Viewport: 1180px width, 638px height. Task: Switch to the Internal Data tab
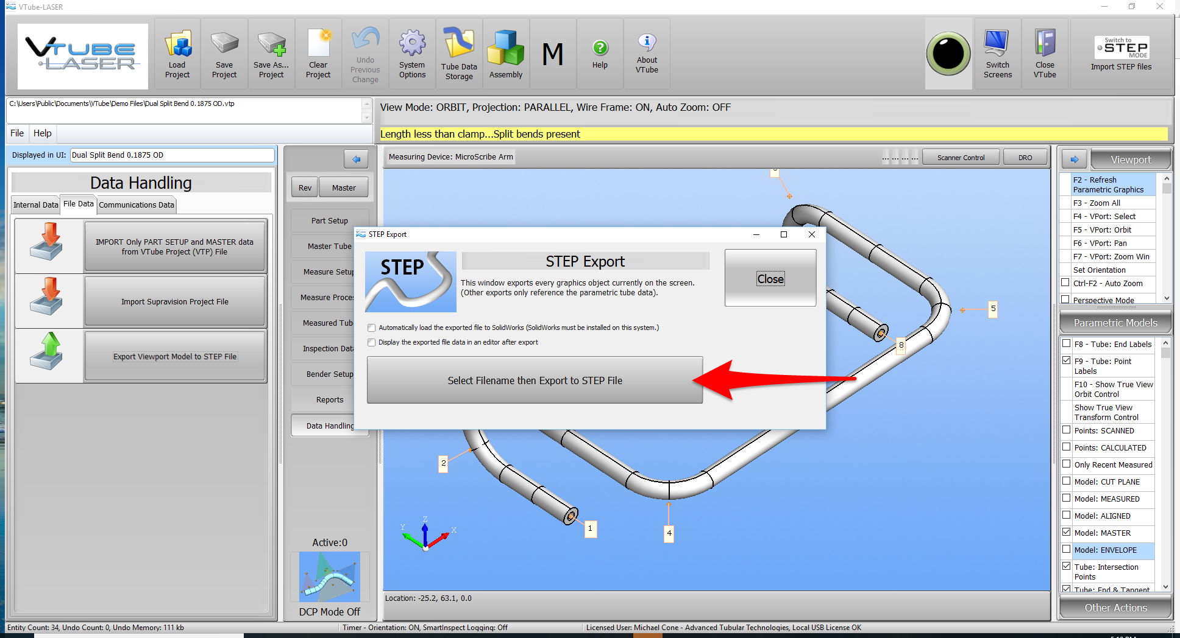coord(35,205)
